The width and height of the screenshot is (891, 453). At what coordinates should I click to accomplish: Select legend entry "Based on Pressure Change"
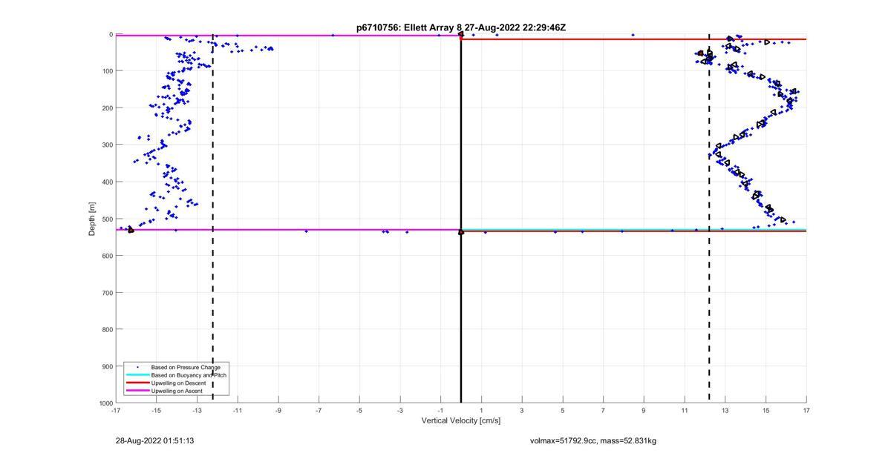(186, 367)
